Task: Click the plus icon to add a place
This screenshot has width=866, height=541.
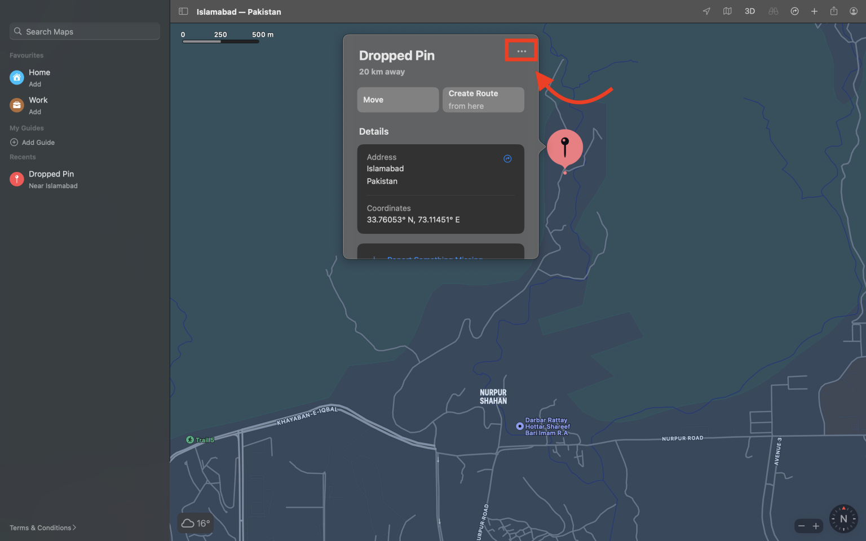Action: (814, 11)
